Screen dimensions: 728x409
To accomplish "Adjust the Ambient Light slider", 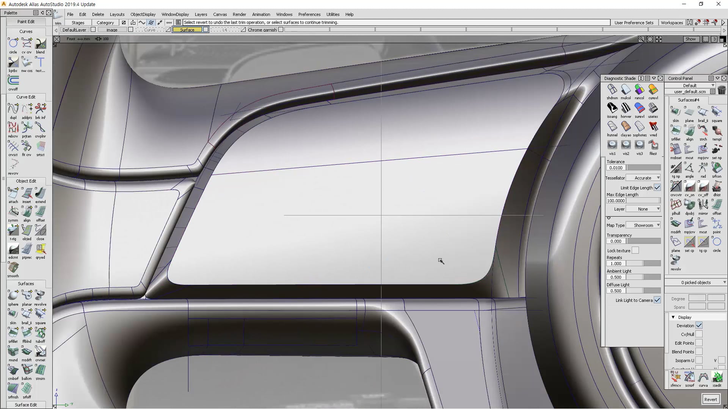I will point(643,277).
